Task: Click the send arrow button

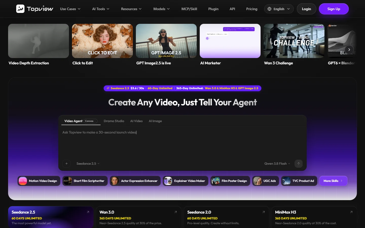Action: tap(299, 164)
